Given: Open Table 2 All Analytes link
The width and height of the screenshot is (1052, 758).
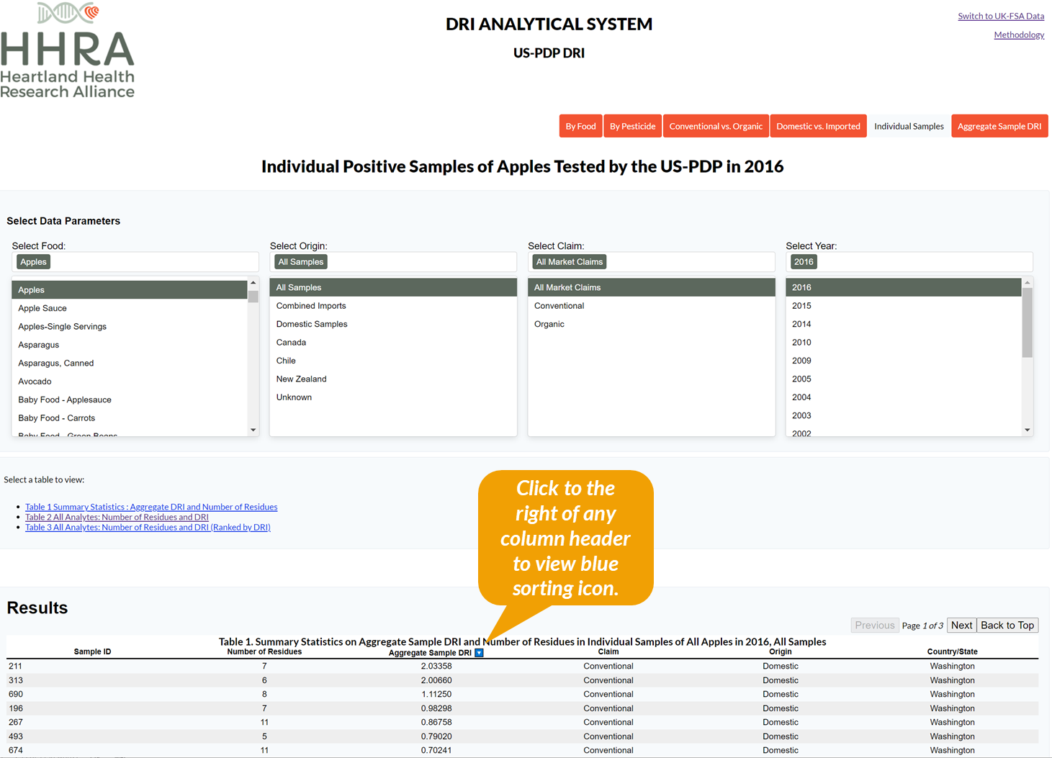Looking at the screenshot, I should coord(117,517).
